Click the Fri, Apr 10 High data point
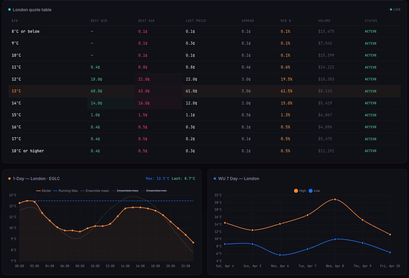The height and width of the screenshot is (278, 409). coord(390,234)
